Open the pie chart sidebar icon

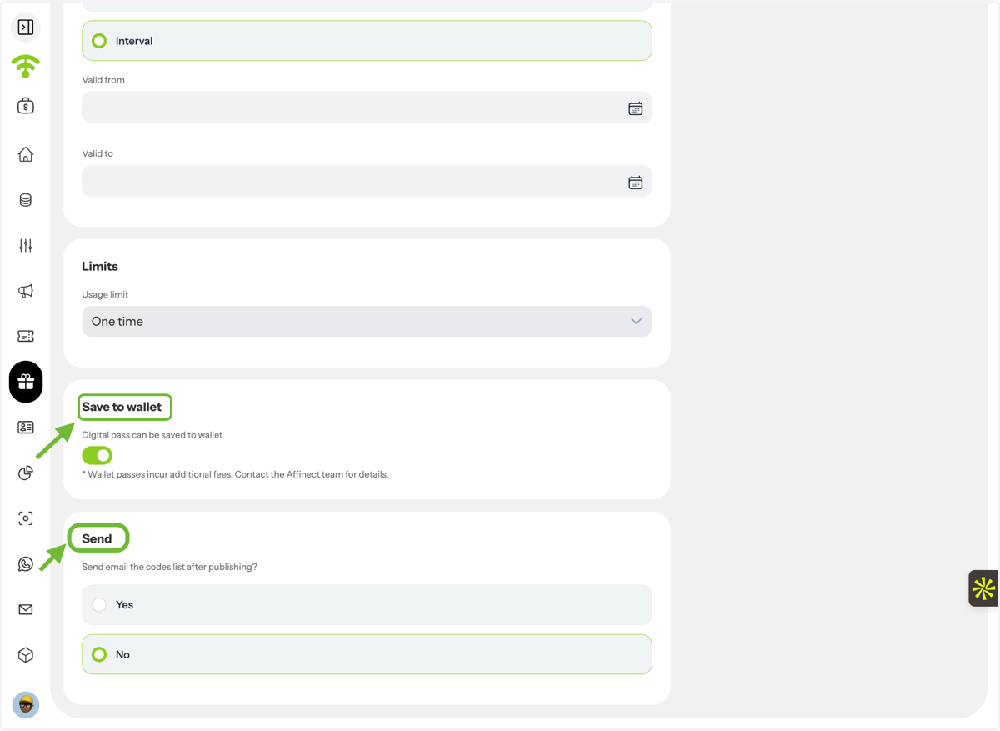(26, 473)
